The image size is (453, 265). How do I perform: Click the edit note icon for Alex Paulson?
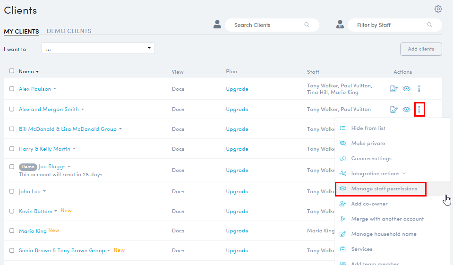point(394,89)
